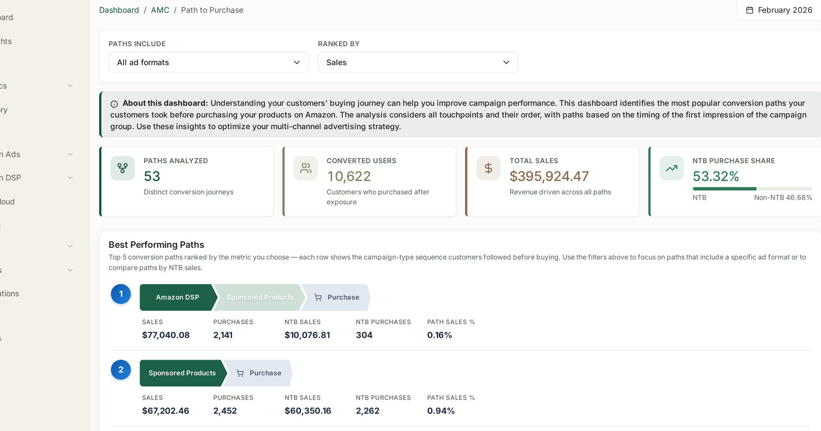Open the February 2026 date picker

pyautogui.click(x=779, y=10)
